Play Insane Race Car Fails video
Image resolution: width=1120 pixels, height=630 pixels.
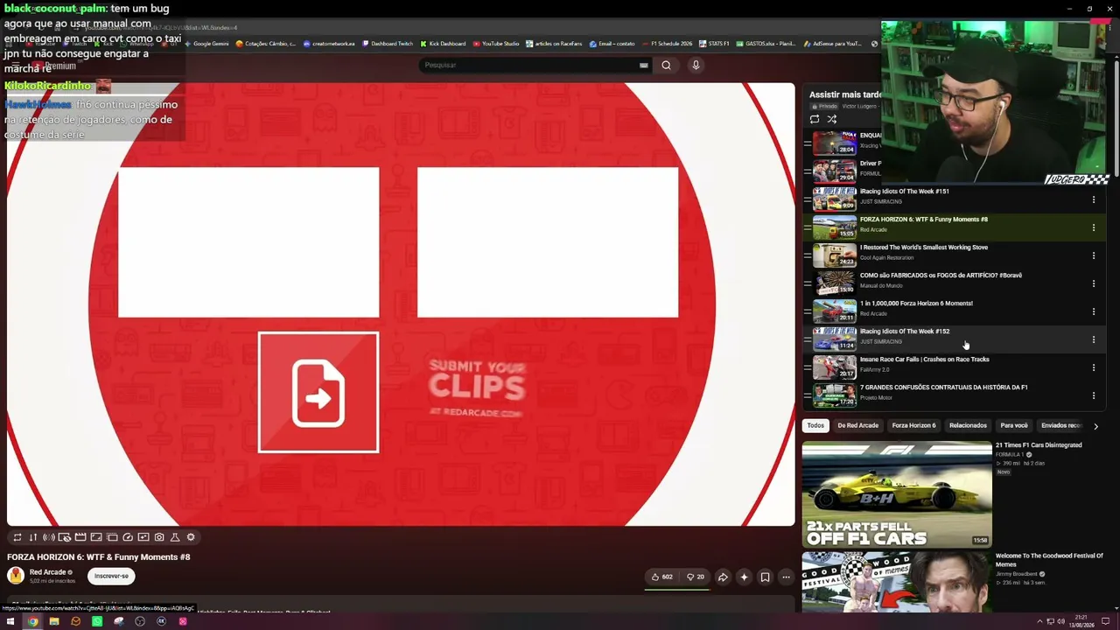pyautogui.click(x=925, y=360)
